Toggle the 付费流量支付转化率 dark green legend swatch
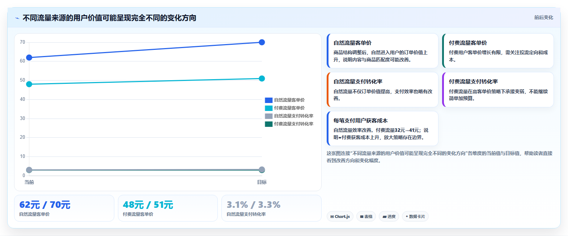568x236 pixels. (x=268, y=124)
